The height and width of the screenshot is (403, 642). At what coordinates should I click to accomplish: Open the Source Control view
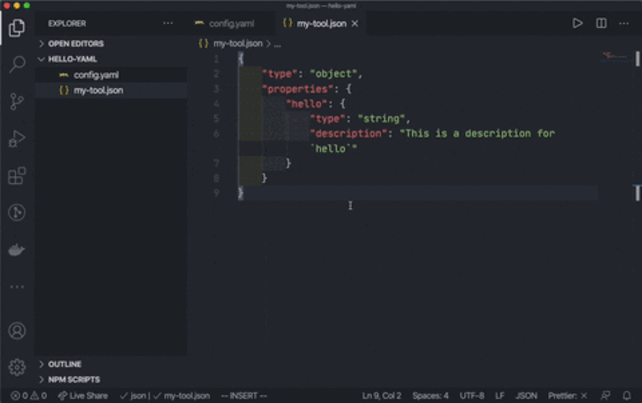(x=17, y=102)
